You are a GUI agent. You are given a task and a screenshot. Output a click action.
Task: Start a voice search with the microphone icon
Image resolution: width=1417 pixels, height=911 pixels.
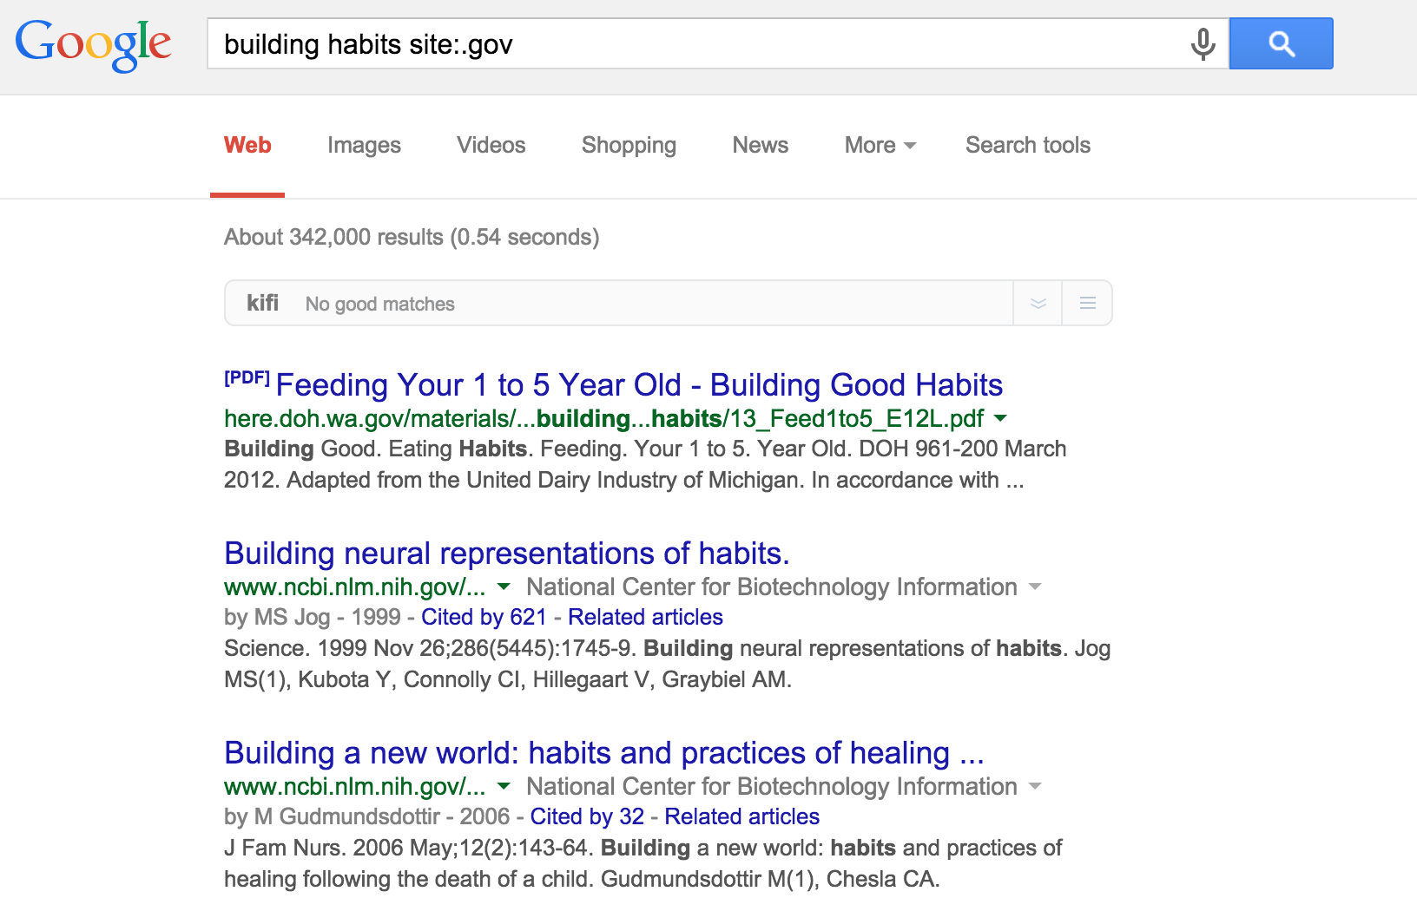coord(1202,43)
